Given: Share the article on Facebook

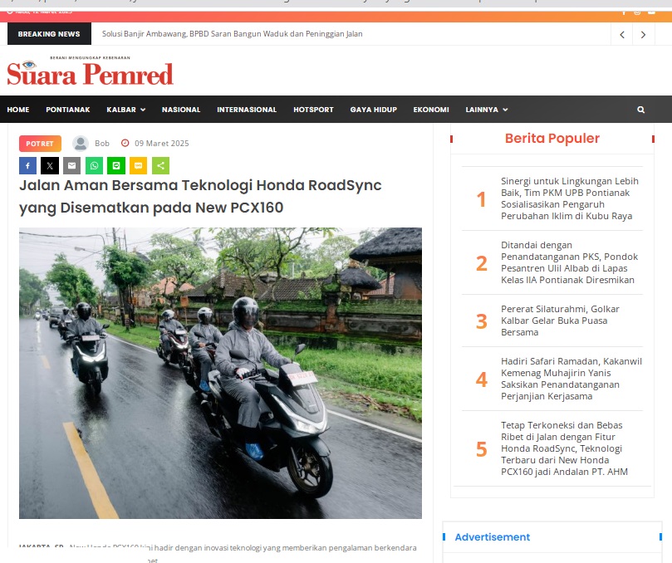Looking at the screenshot, I should click(x=27, y=166).
